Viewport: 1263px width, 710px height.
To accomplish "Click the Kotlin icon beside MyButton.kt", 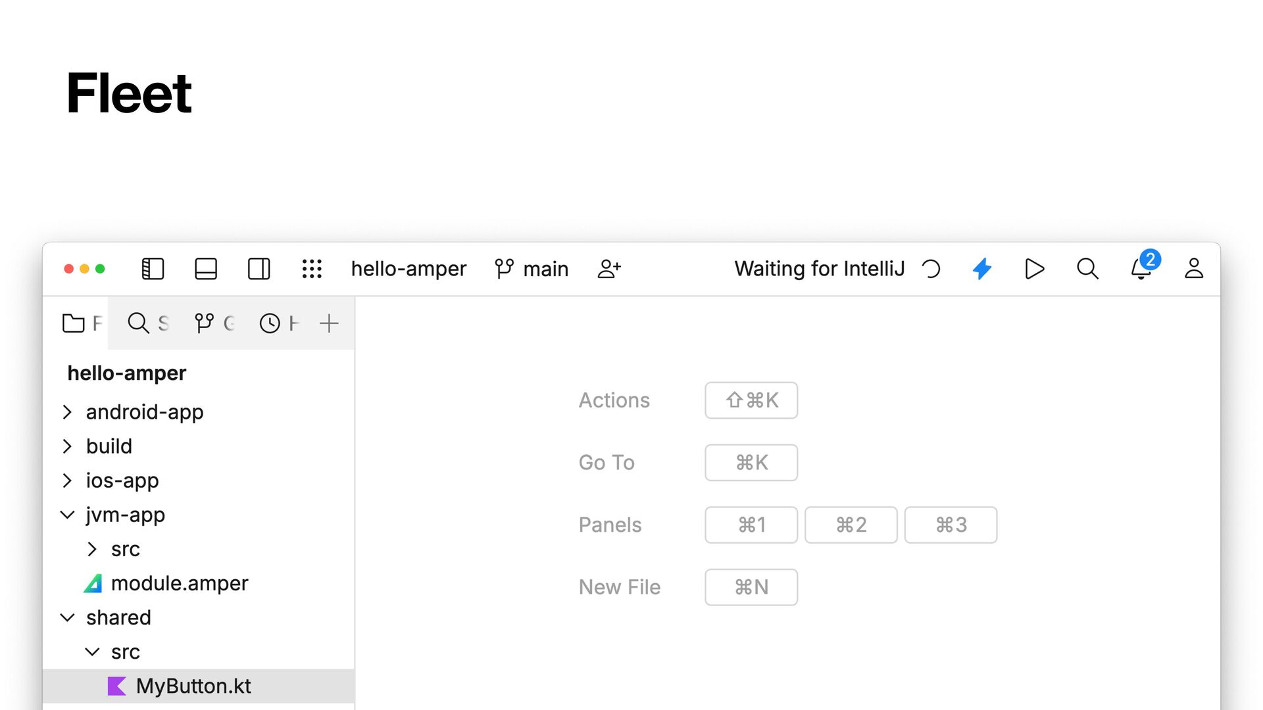I will pyautogui.click(x=116, y=686).
